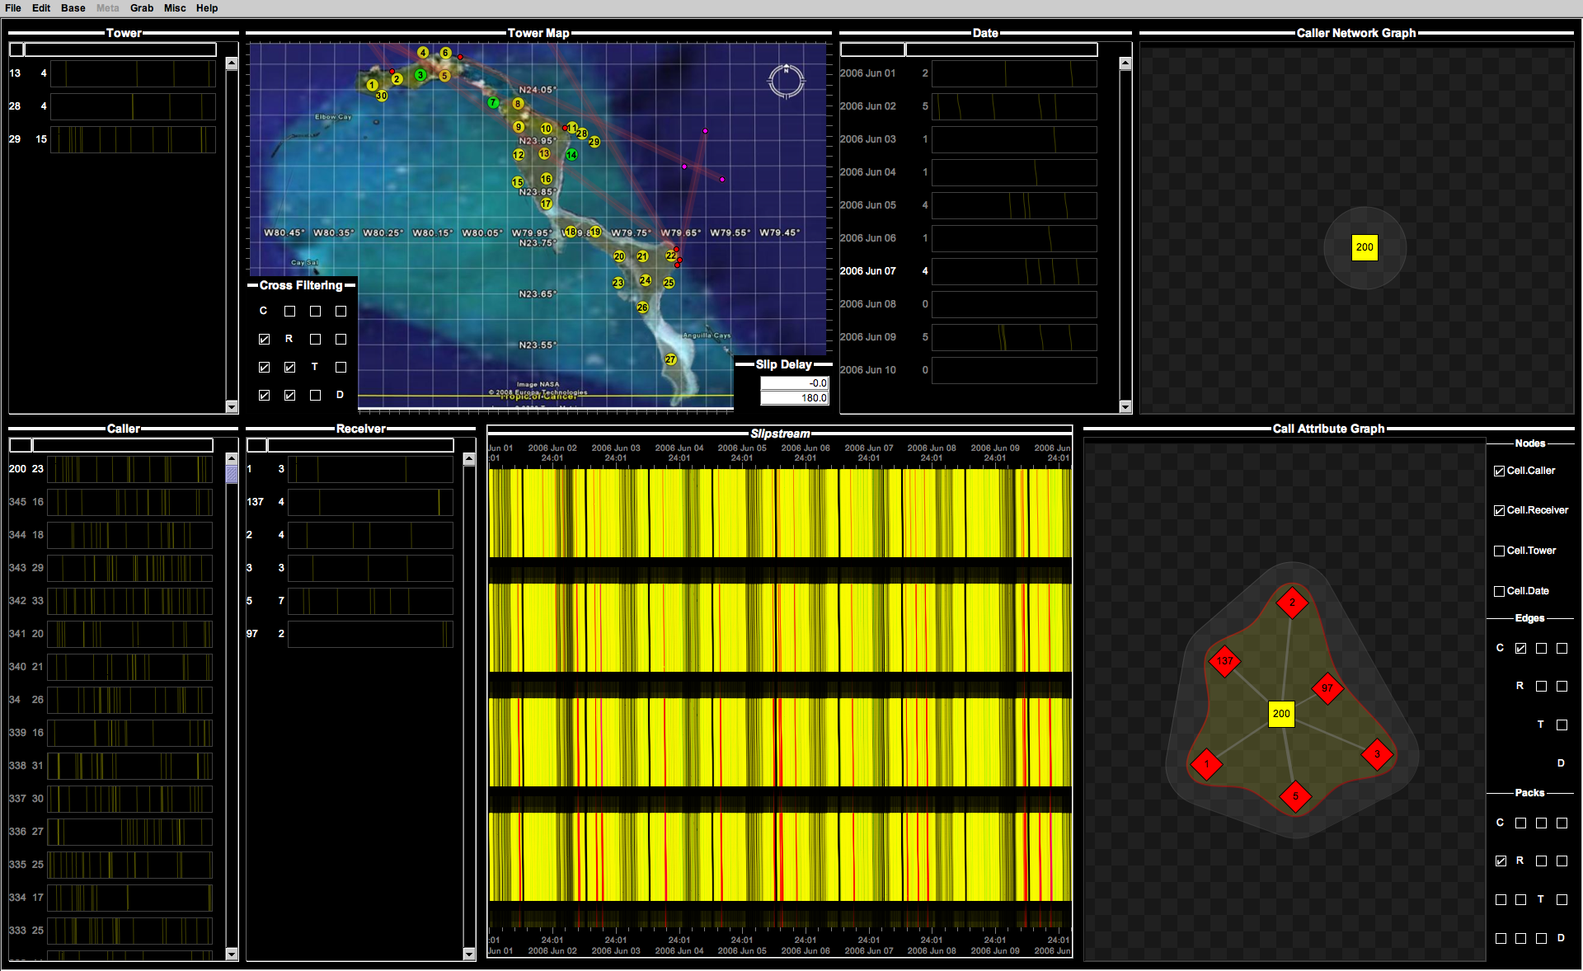
Task: Click red diamond node 2
Action: (1292, 603)
